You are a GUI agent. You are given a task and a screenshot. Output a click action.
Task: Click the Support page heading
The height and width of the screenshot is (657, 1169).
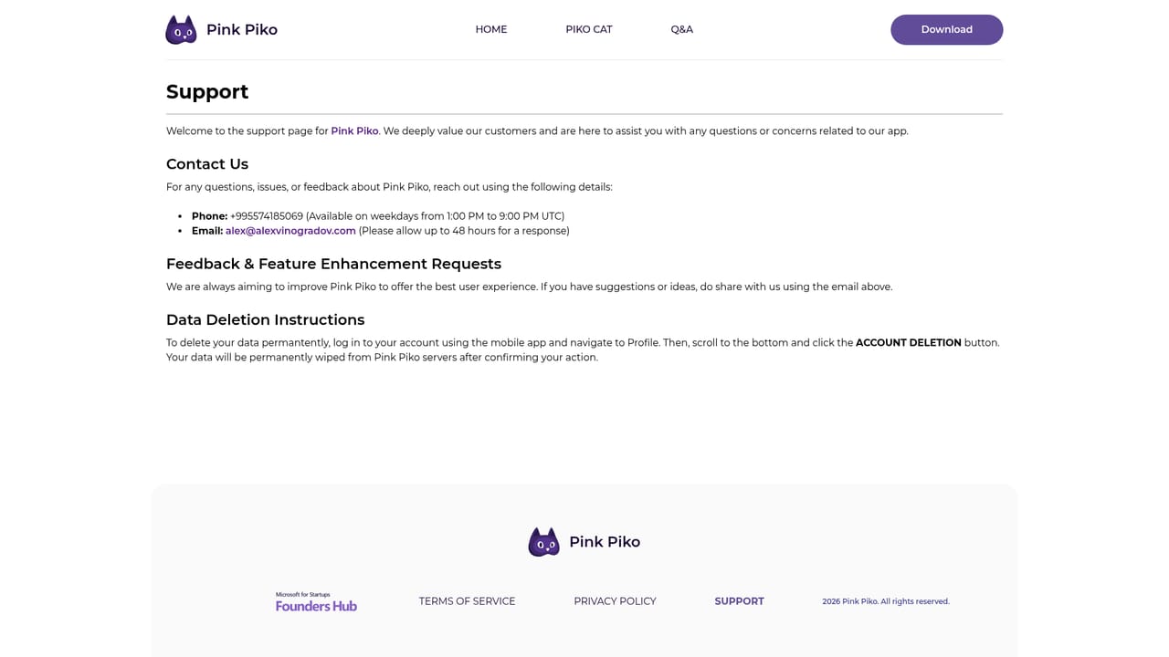(207, 91)
